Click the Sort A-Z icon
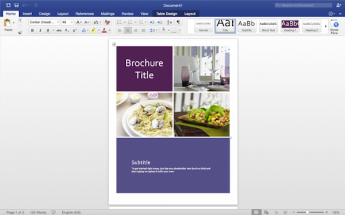345x215 pixels. (170, 22)
